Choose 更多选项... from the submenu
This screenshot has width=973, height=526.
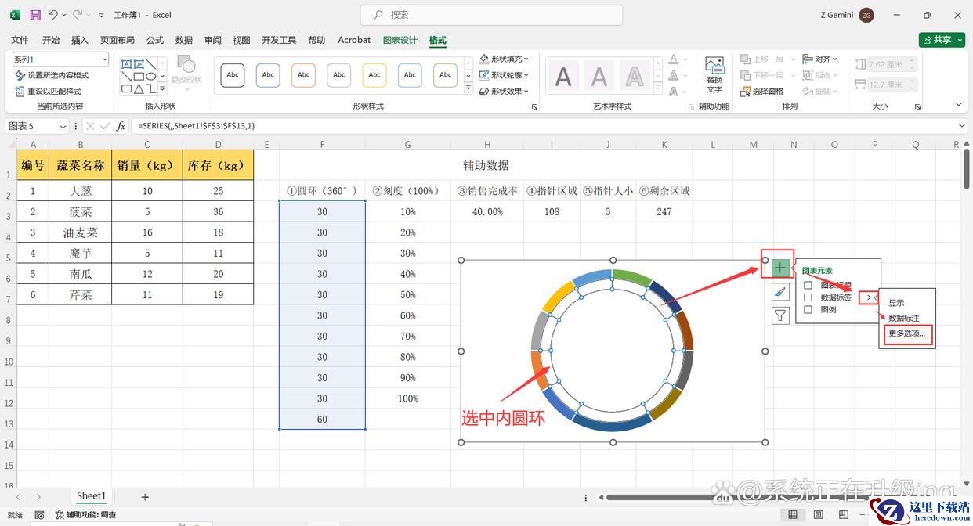(906, 333)
